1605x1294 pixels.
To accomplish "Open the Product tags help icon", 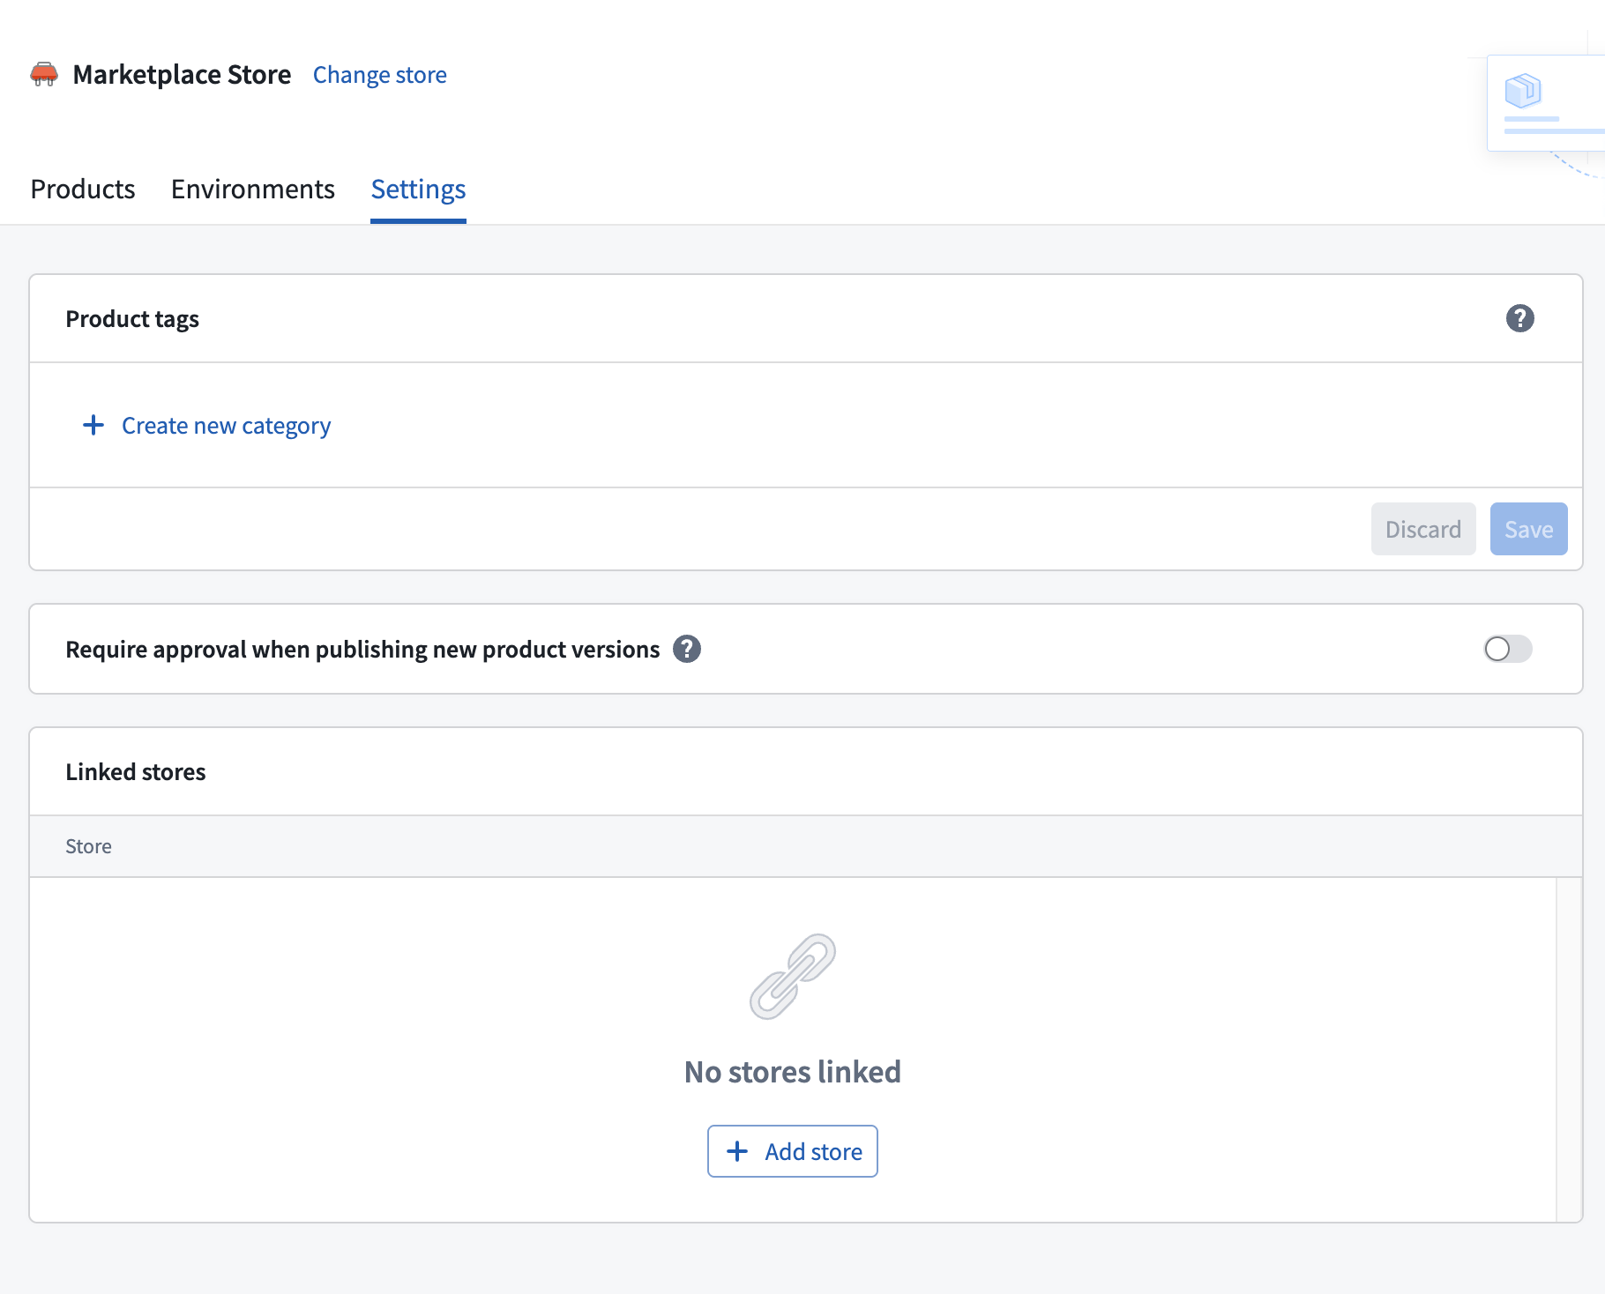I will point(1519,318).
